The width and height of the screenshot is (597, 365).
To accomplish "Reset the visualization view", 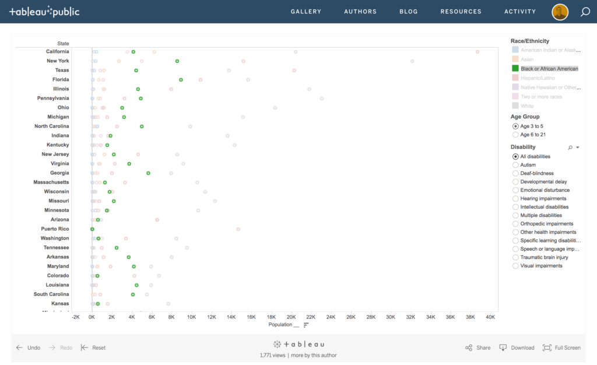I will pos(85,348).
